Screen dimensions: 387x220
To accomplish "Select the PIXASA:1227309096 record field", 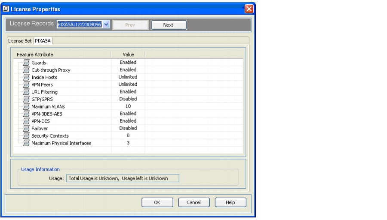I will click(80, 24).
